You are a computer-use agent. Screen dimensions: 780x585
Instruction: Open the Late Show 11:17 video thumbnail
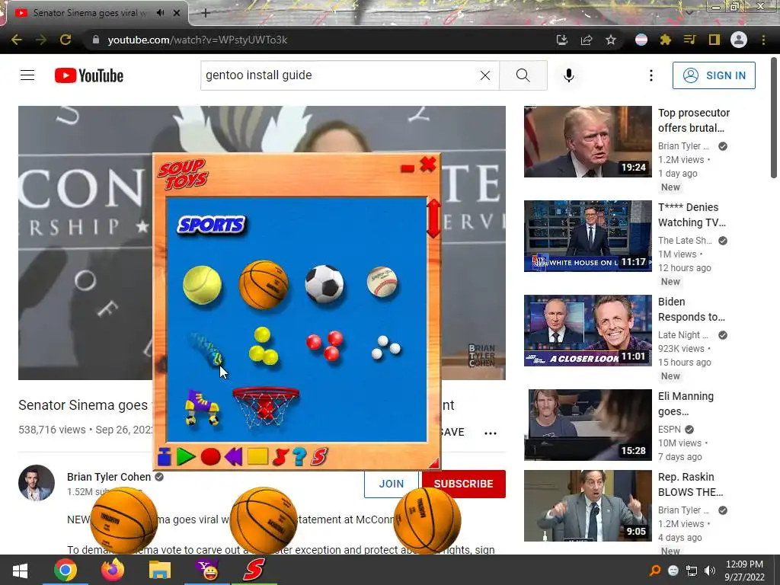[587, 236]
